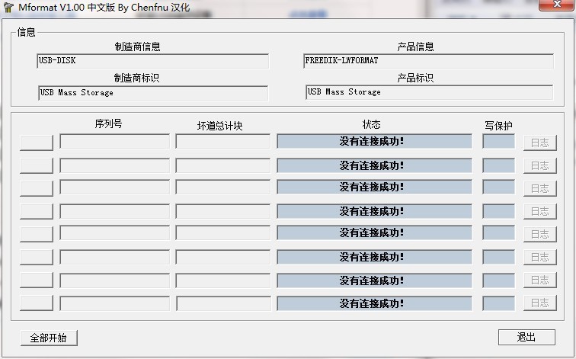The height and width of the screenshot is (359, 576).
Task: Click the 写保护 indicator in the second row
Action: point(498,165)
